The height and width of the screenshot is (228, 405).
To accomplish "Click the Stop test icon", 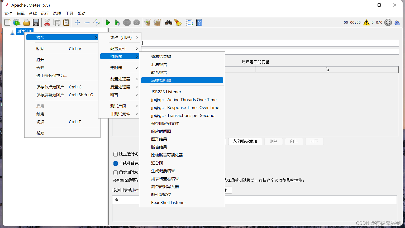I will (x=127, y=23).
